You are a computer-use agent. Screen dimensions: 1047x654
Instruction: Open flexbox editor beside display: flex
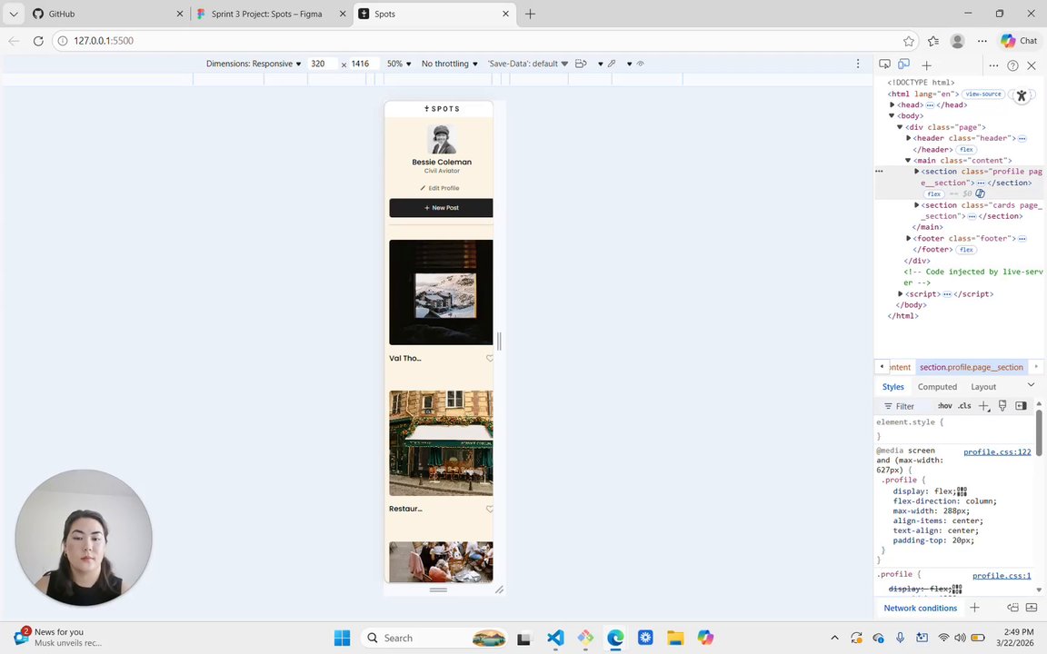point(962,491)
